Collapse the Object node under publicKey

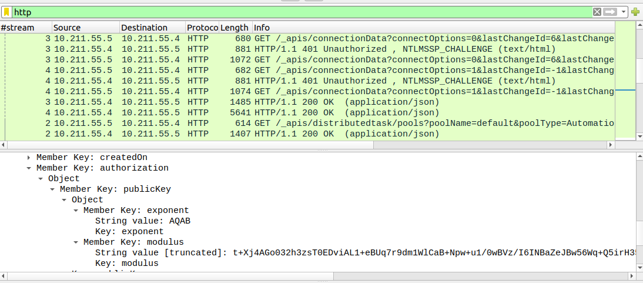tap(64, 200)
